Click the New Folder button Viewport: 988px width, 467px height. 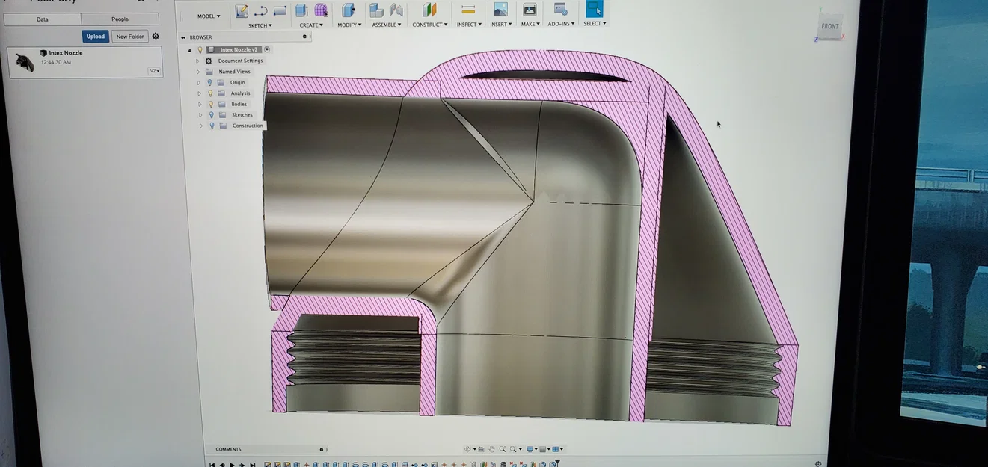(130, 36)
